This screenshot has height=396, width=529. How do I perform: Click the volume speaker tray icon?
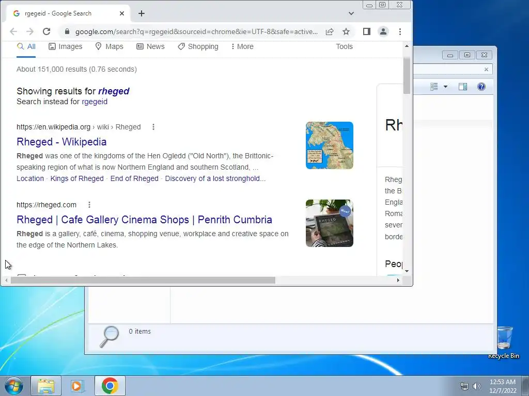pyautogui.click(x=477, y=386)
